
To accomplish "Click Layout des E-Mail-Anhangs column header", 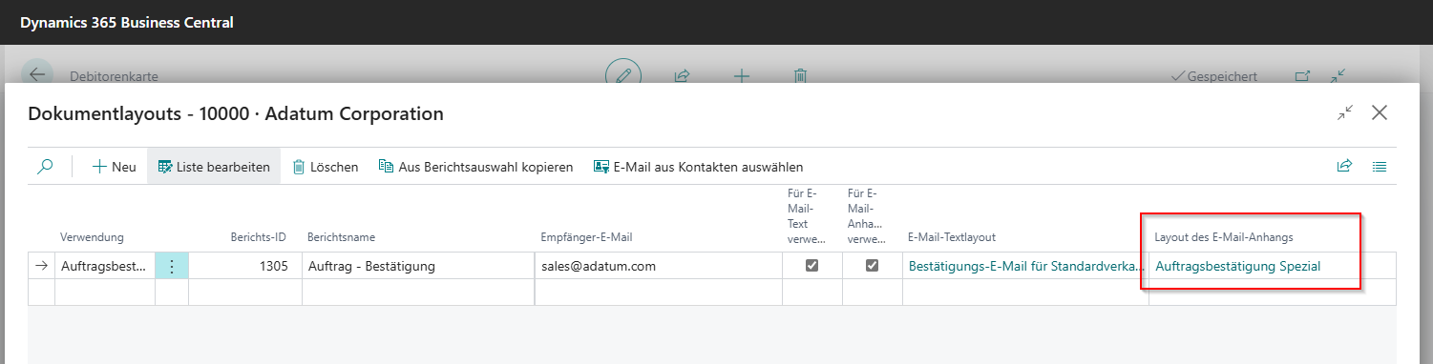I will pos(1224,237).
